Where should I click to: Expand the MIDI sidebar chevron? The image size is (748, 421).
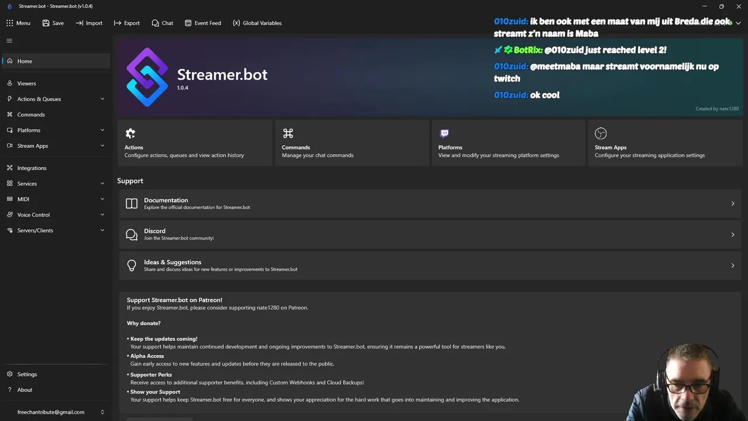tap(102, 199)
